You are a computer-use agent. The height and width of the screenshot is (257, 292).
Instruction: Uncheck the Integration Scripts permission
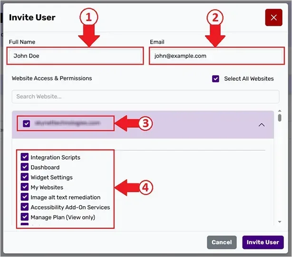(25, 157)
